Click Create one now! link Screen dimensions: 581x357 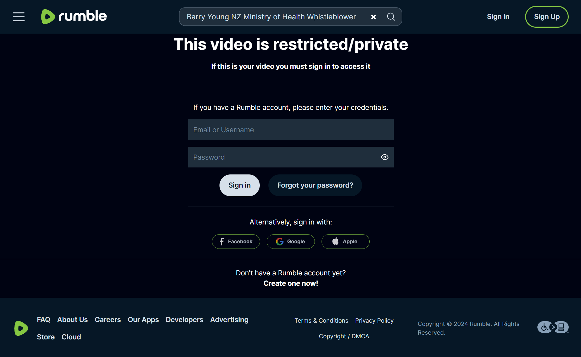pos(291,283)
